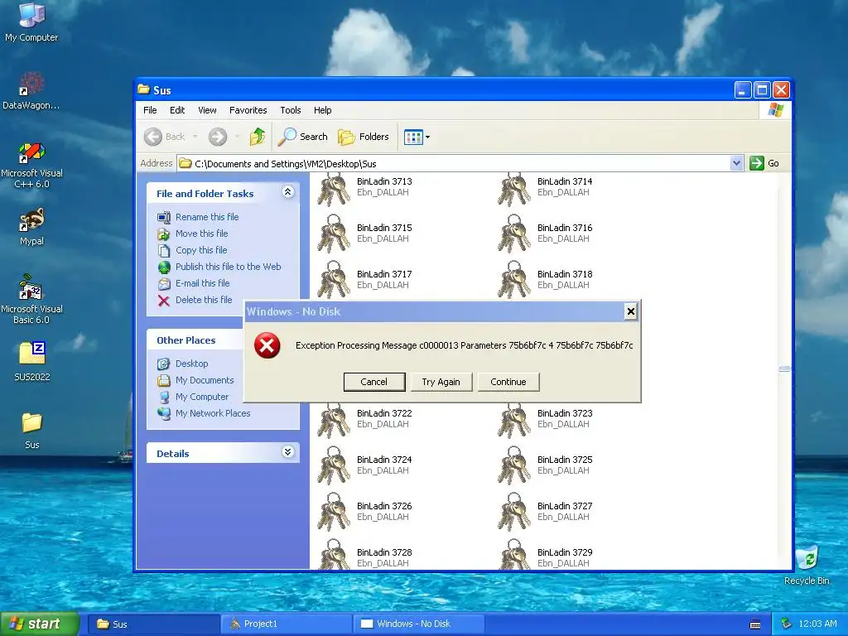This screenshot has width=848, height=636.
Task: Open the File menu
Action: (x=150, y=110)
